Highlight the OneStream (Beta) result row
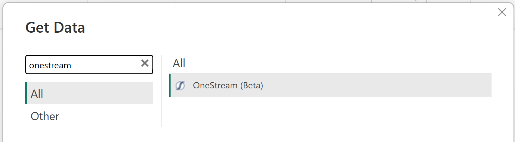The height and width of the screenshot is (142, 515). [331, 86]
